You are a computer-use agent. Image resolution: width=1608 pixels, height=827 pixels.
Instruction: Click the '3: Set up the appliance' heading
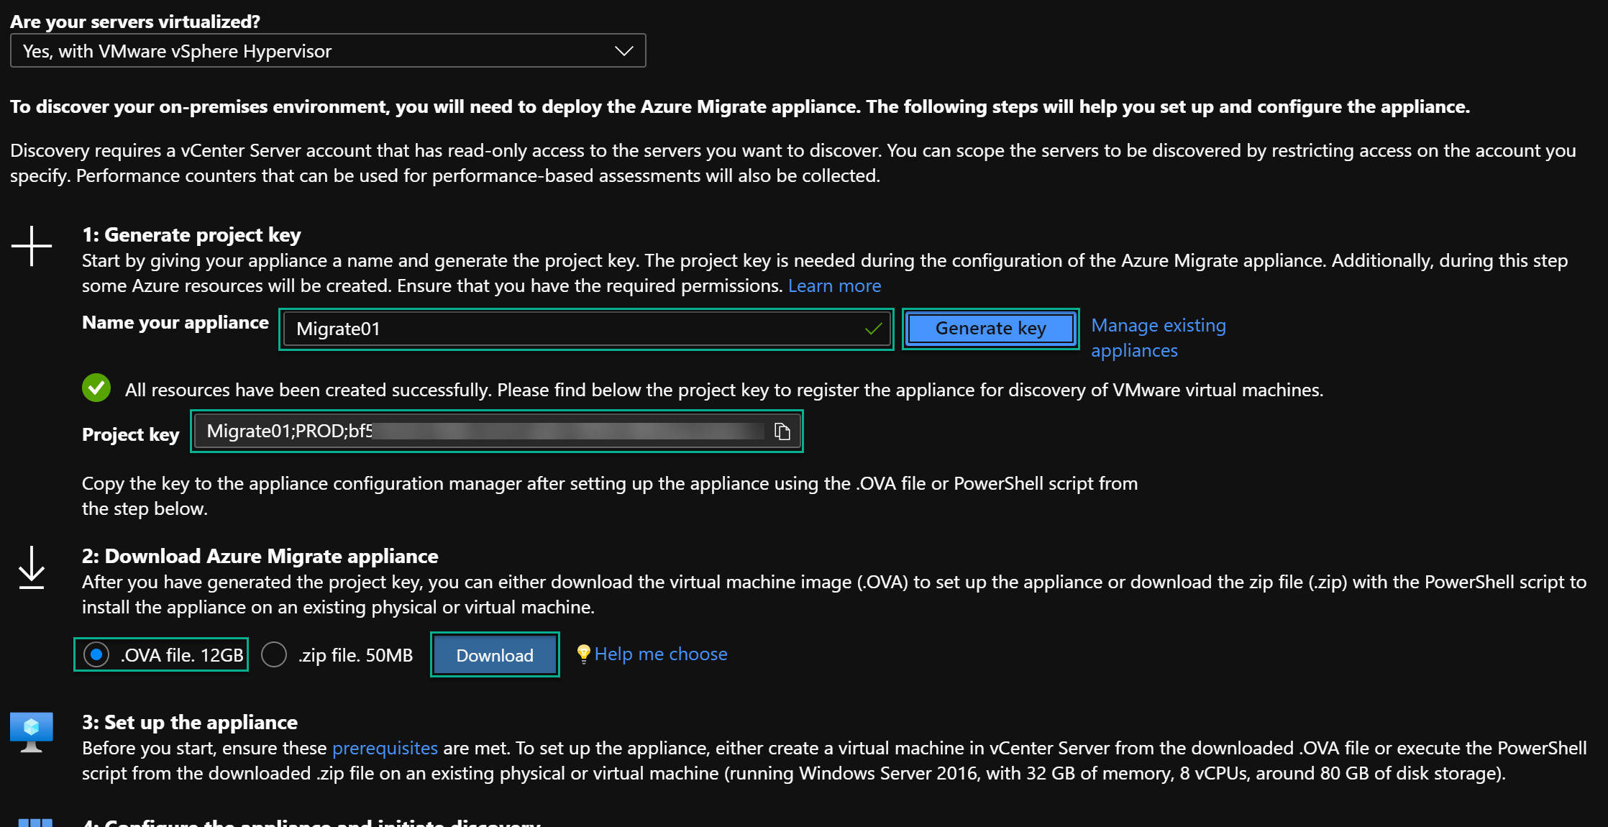[x=190, y=723]
